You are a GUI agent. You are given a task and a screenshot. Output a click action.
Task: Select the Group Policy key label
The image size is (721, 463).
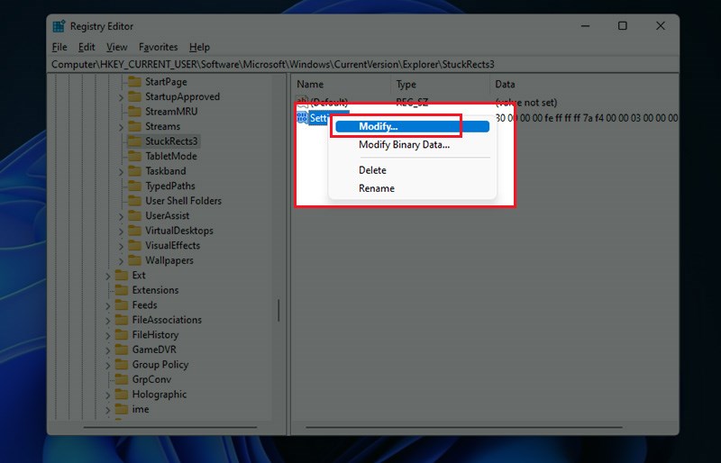160,365
